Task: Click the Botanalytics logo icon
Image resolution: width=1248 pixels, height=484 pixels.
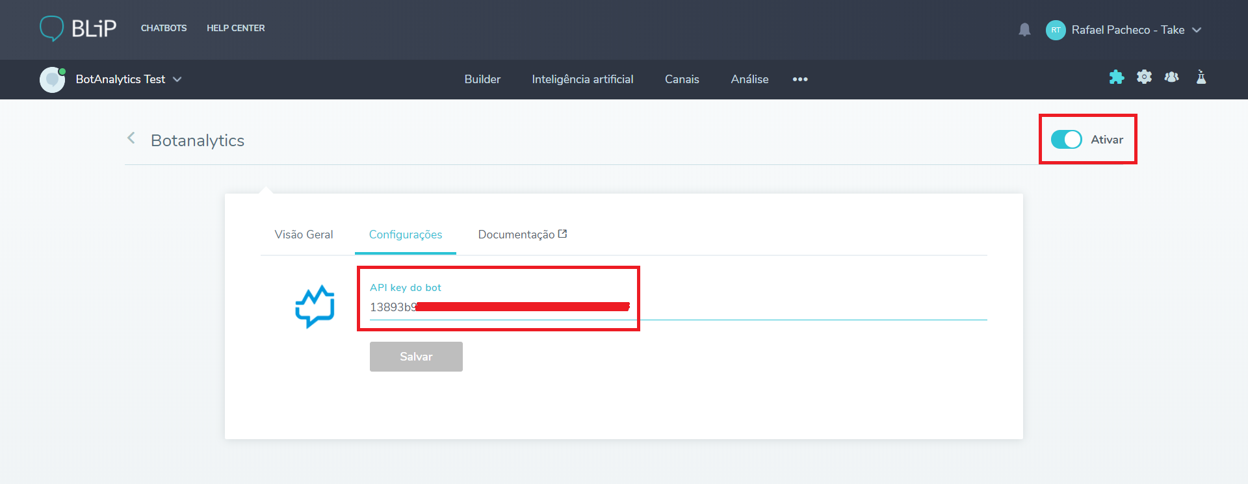Action: pos(315,306)
